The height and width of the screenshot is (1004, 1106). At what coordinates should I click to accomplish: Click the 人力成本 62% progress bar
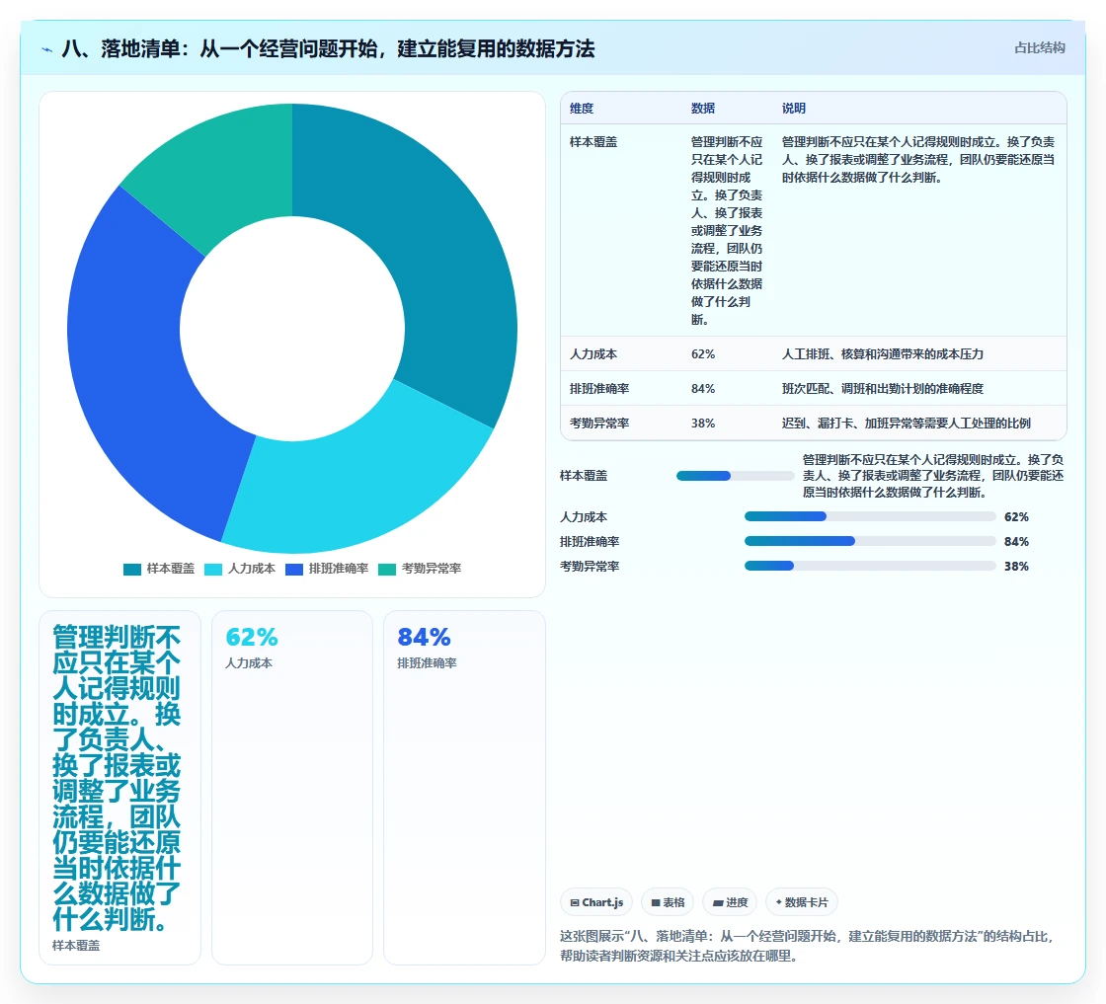point(870,516)
